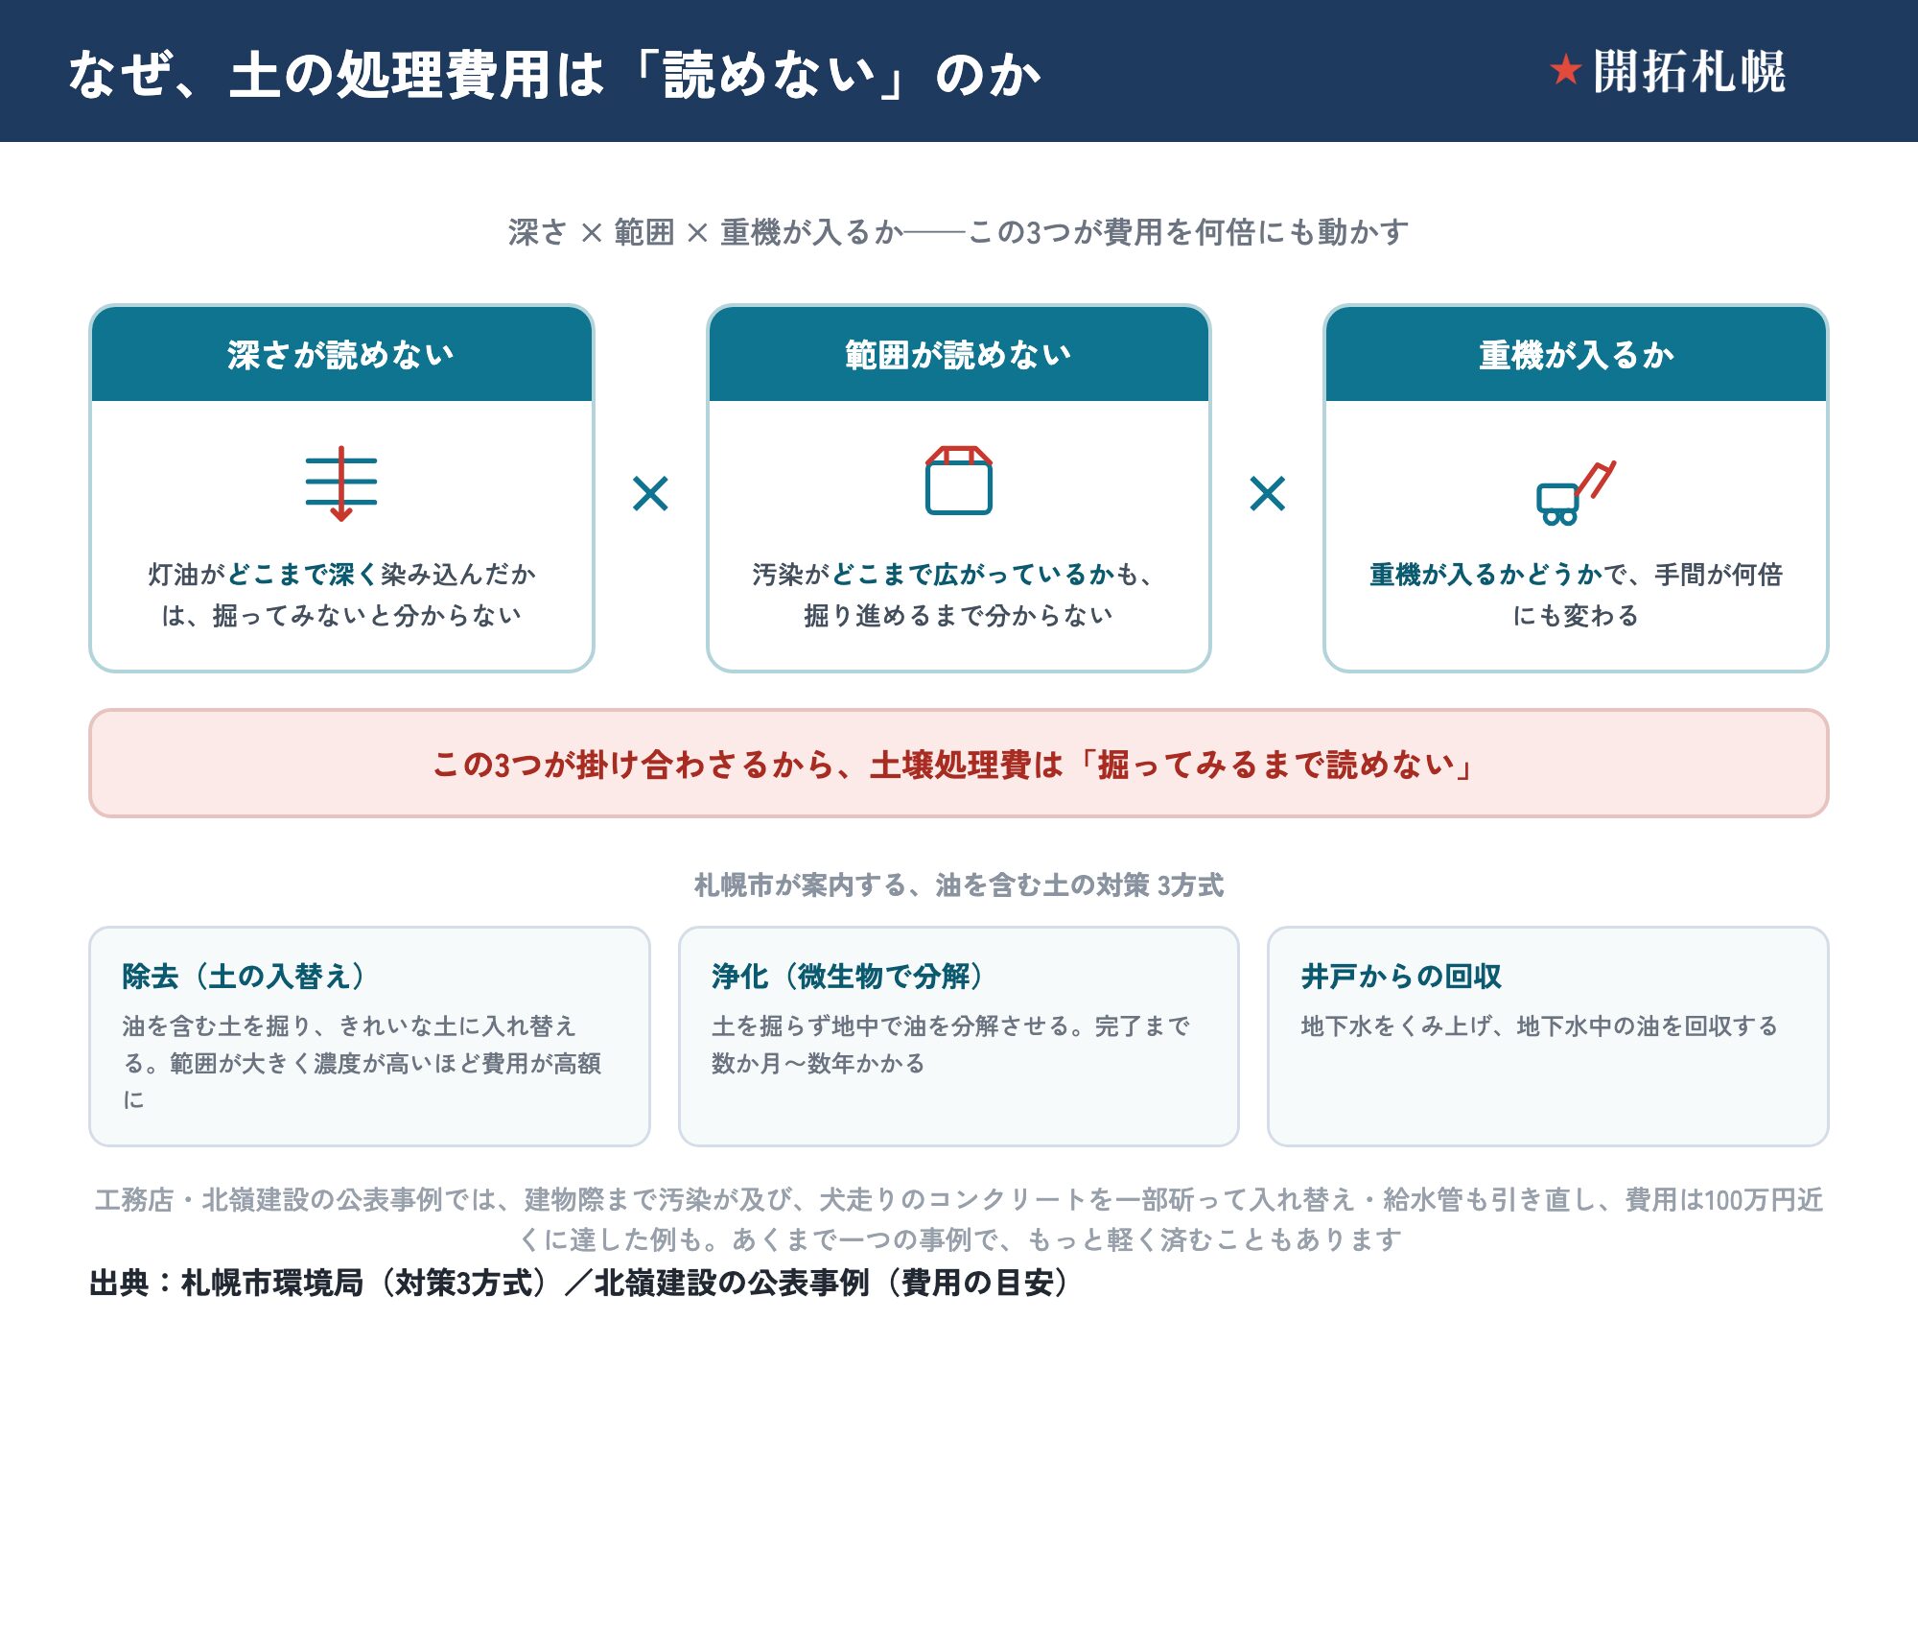
Task: Select the 深さが読めない card header
Action: click(x=341, y=354)
